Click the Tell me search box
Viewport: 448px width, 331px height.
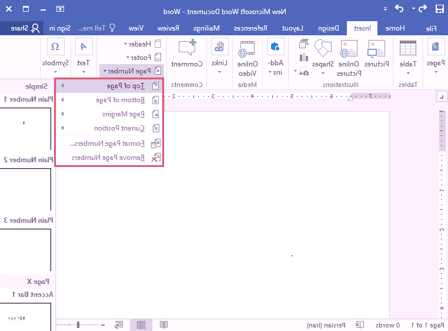click(x=96, y=28)
